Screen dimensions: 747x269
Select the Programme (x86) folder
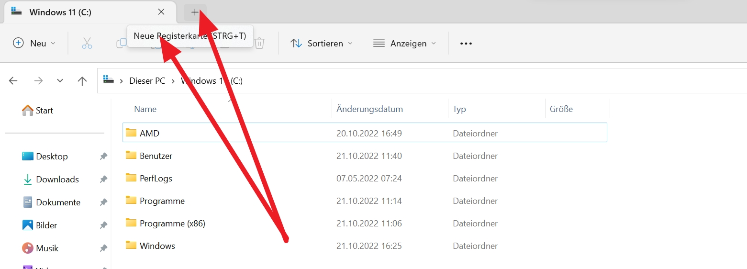[365, 223]
